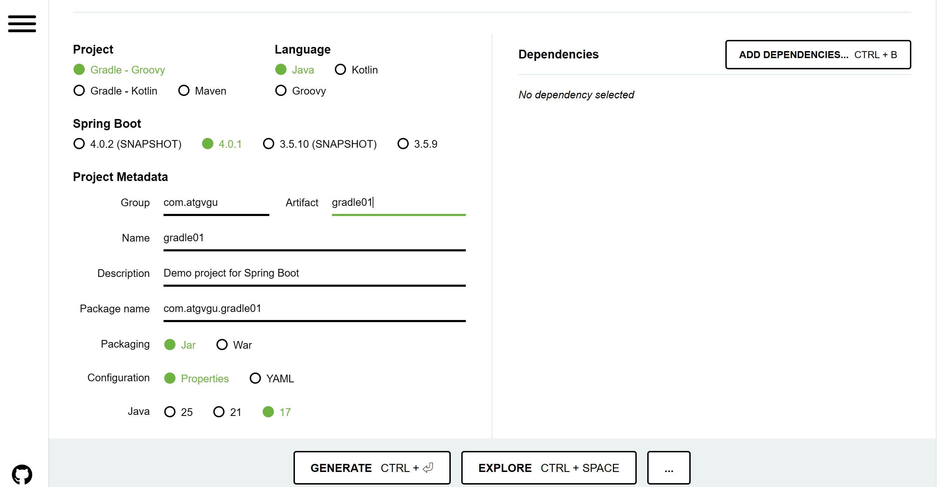Open the more options ellipsis button
Image resolution: width=946 pixels, height=487 pixels.
pyautogui.click(x=668, y=468)
